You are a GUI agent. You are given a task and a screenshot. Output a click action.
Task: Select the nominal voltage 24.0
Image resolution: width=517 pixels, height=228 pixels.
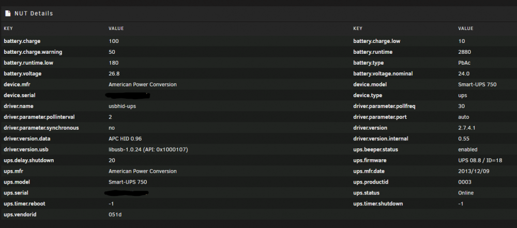click(464, 73)
